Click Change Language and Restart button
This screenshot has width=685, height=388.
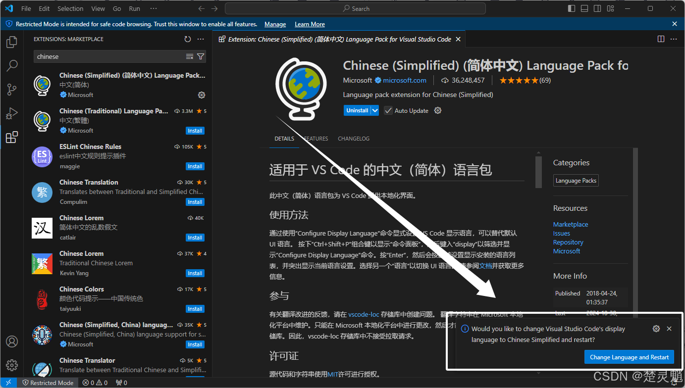pos(629,357)
